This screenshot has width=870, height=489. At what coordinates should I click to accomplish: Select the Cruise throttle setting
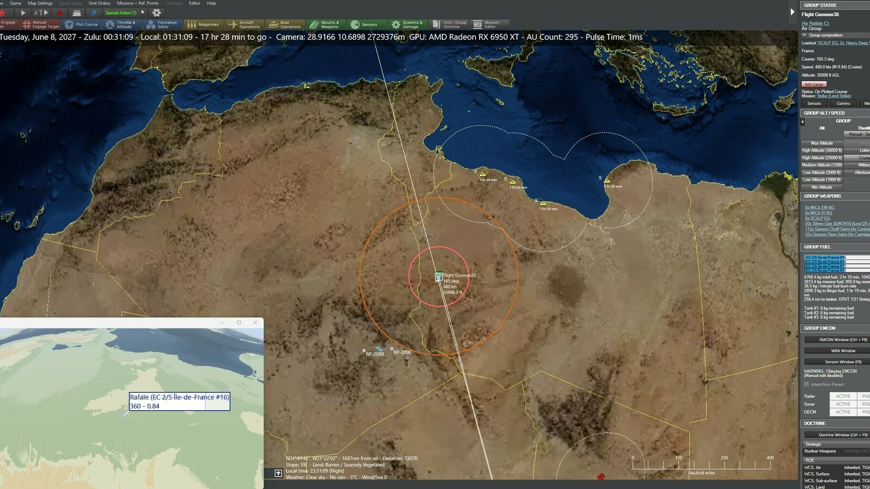coord(865,158)
